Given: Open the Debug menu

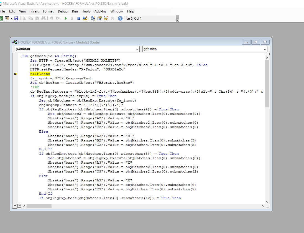Looking at the screenshot, I should coord(63,11).
